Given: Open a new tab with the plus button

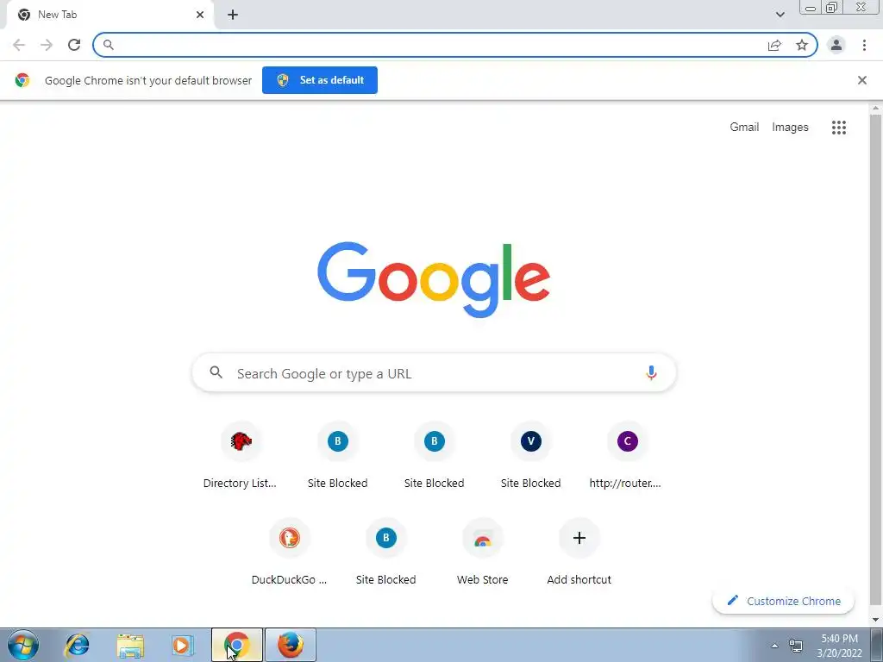Looking at the screenshot, I should (x=233, y=15).
